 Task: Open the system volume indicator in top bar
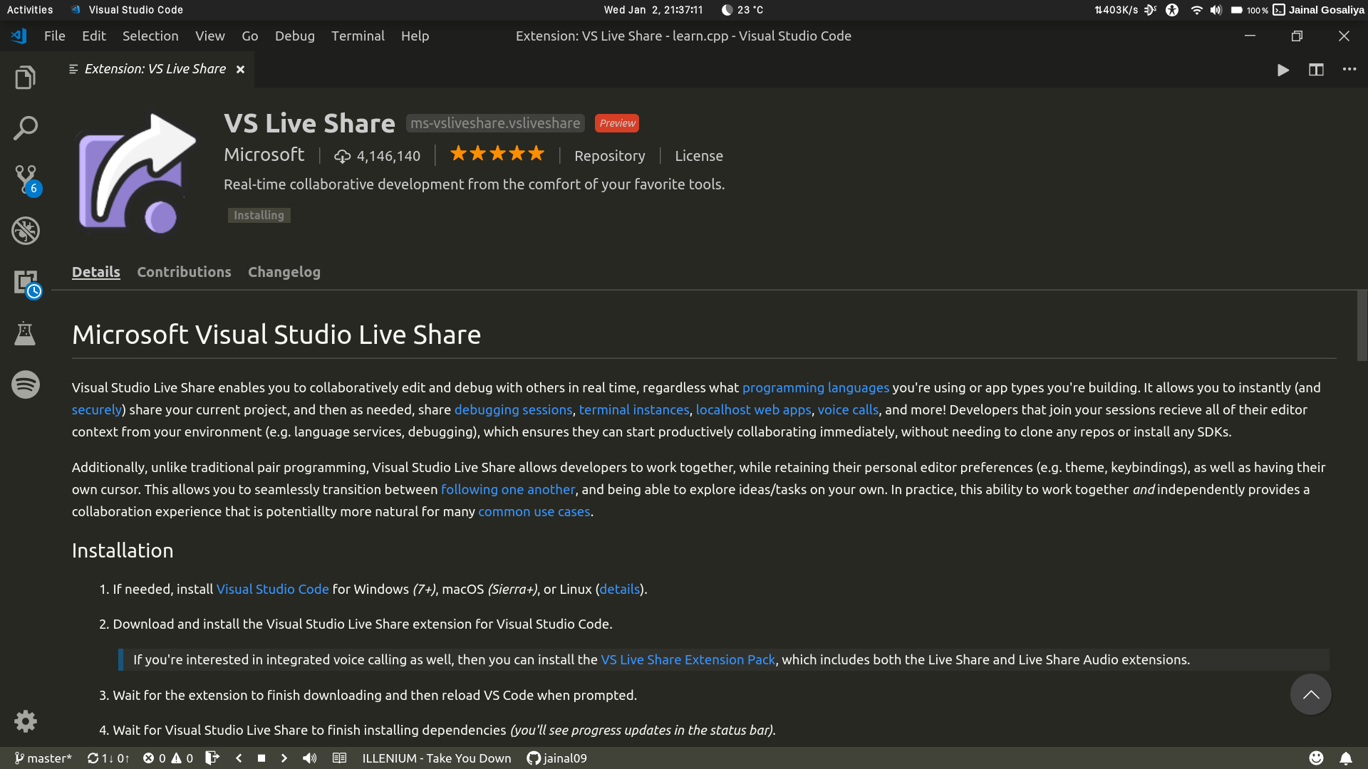pos(1216,10)
